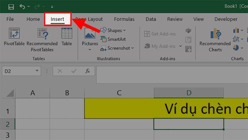Click the Bing Maps add-in icon

click(188, 40)
